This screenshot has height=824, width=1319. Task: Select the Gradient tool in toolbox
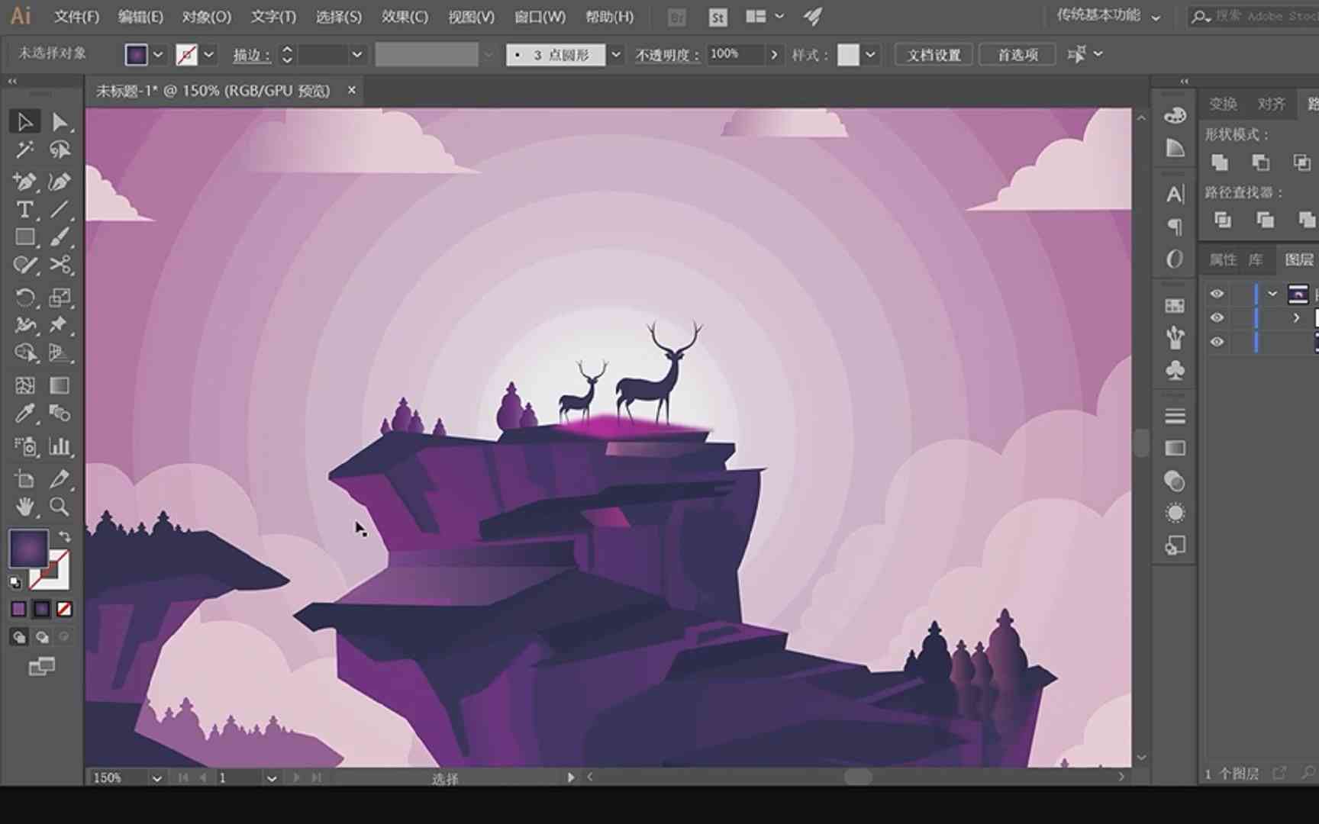(x=60, y=385)
